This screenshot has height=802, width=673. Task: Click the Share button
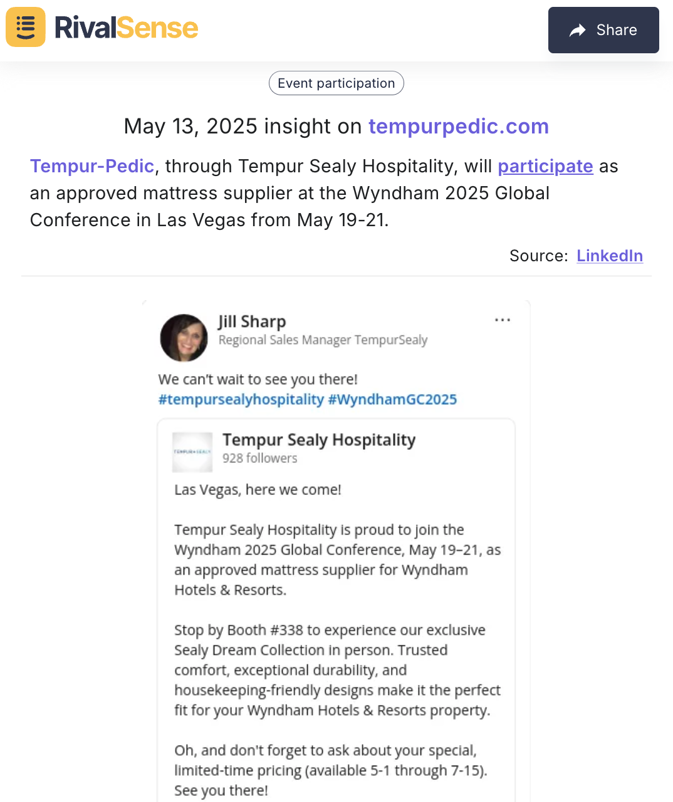603,30
